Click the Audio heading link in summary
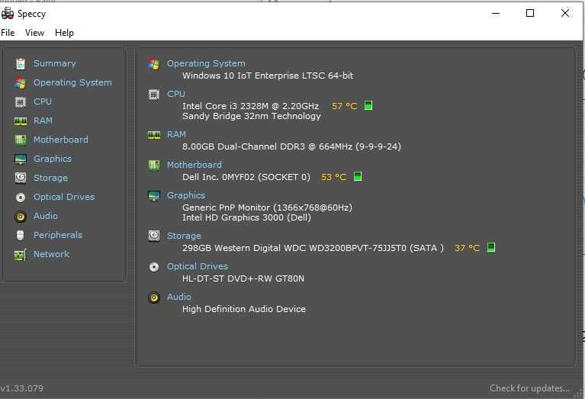This screenshot has height=399, width=585. click(179, 297)
